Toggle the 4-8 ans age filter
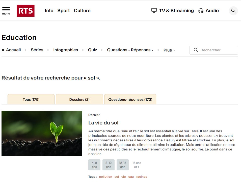 pyautogui.click(x=94, y=165)
